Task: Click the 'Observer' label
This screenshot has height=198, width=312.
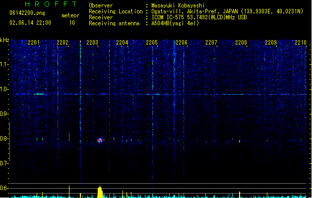Action: tap(101, 5)
